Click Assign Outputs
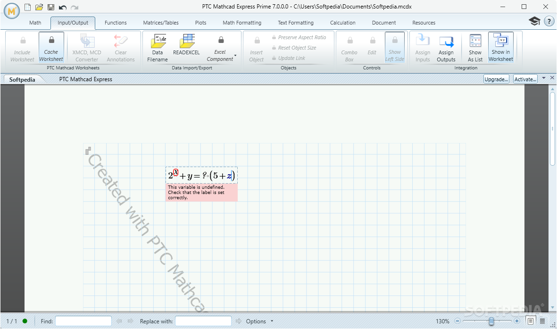The height and width of the screenshot is (329, 557). point(446,48)
